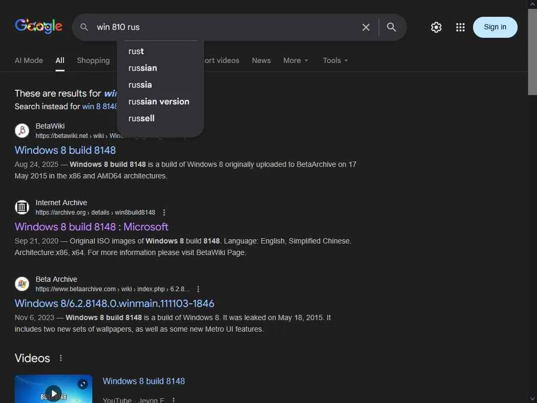Switch to the News tab
Image resolution: width=537 pixels, height=403 pixels.
tap(261, 60)
